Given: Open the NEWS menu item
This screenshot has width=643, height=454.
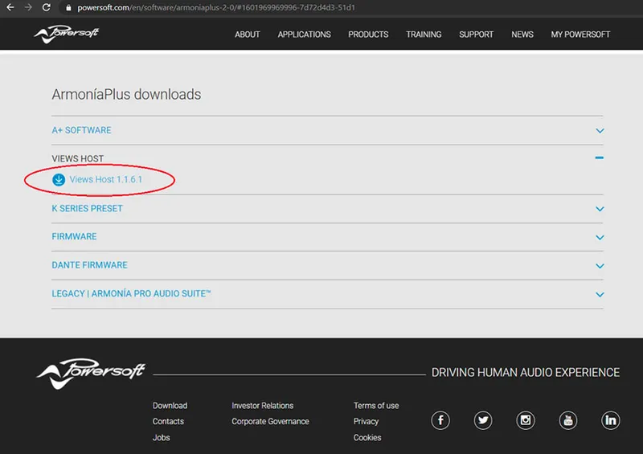Looking at the screenshot, I should [522, 35].
